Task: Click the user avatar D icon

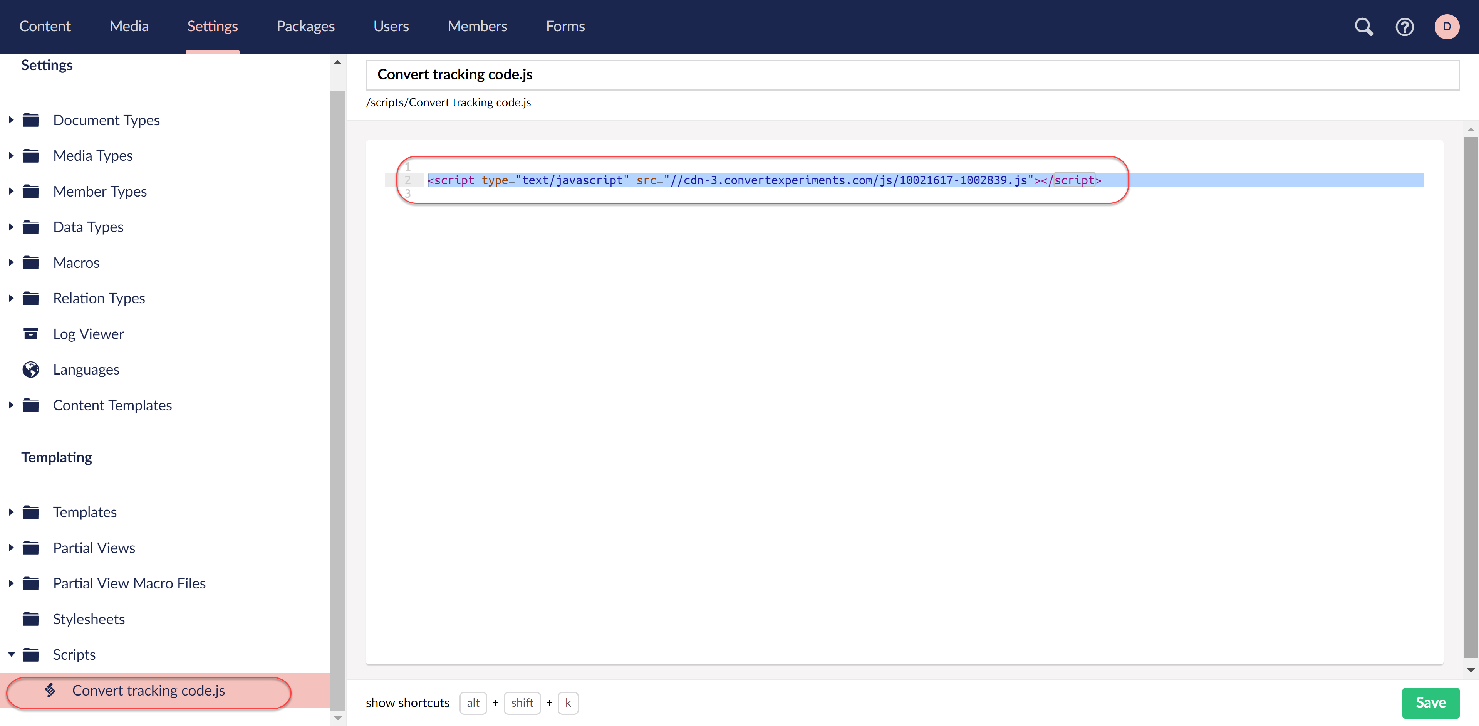Action: 1446,27
